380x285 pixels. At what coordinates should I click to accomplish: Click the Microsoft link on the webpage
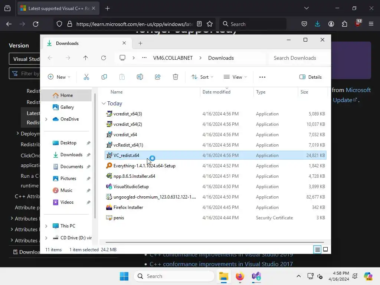(x=358, y=90)
